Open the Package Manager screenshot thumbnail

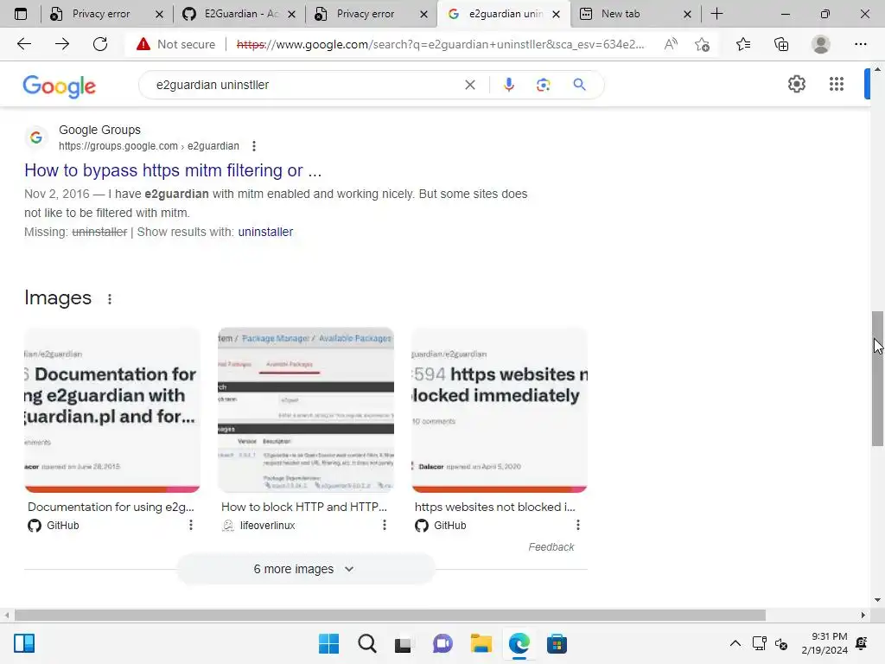306,410
